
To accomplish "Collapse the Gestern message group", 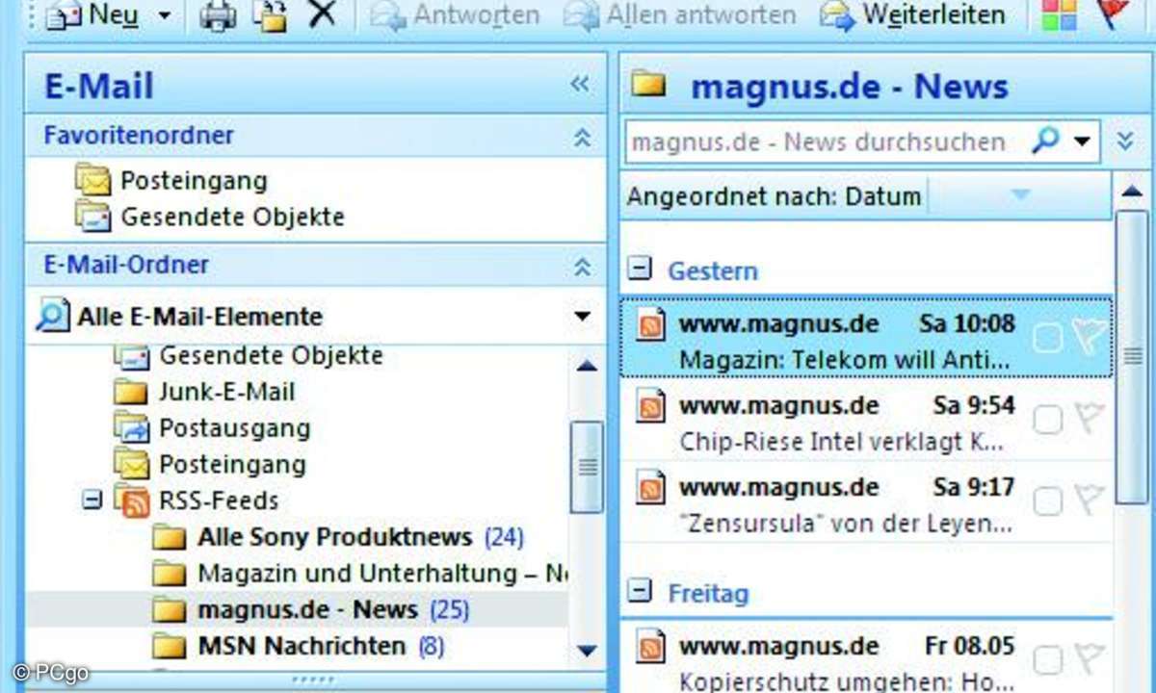I will [x=638, y=269].
